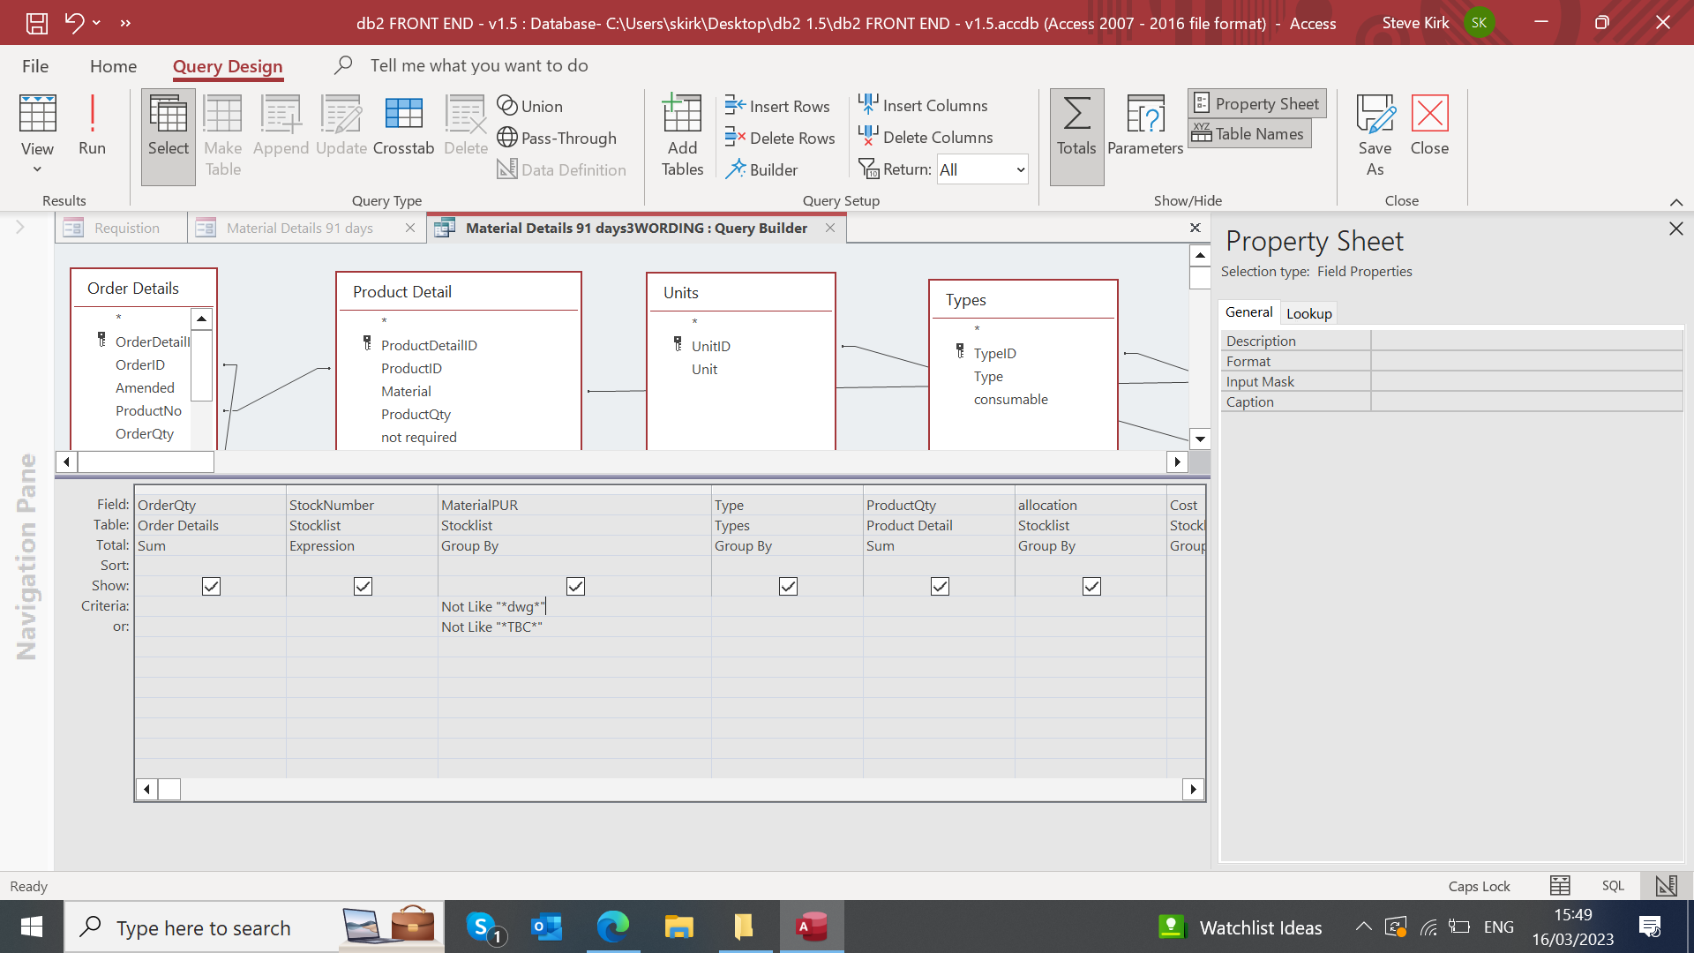Toggle the Totals row button

[x=1076, y=136]
